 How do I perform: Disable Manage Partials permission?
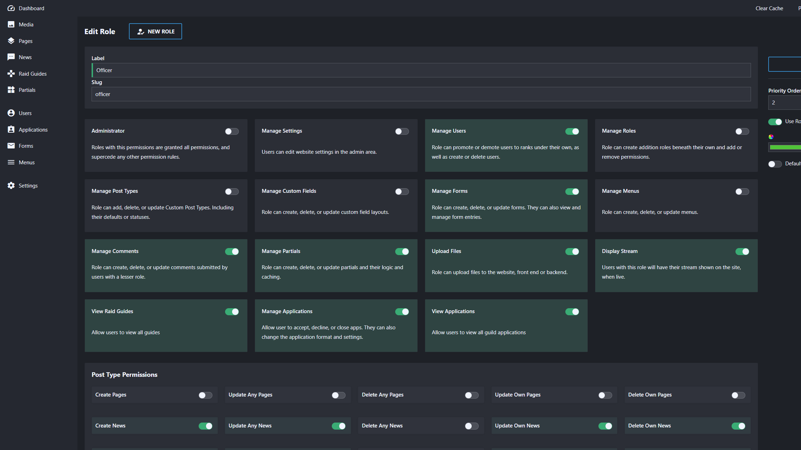click(402, 252)
